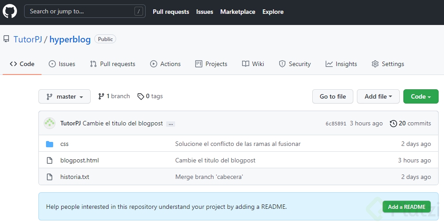Click the 0 tags link
The image size is (444, 224).
point(150,96)
